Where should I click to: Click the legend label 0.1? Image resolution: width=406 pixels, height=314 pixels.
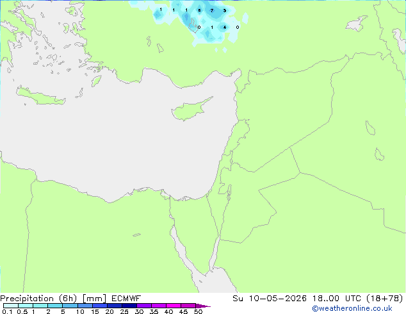coord(7,311)
